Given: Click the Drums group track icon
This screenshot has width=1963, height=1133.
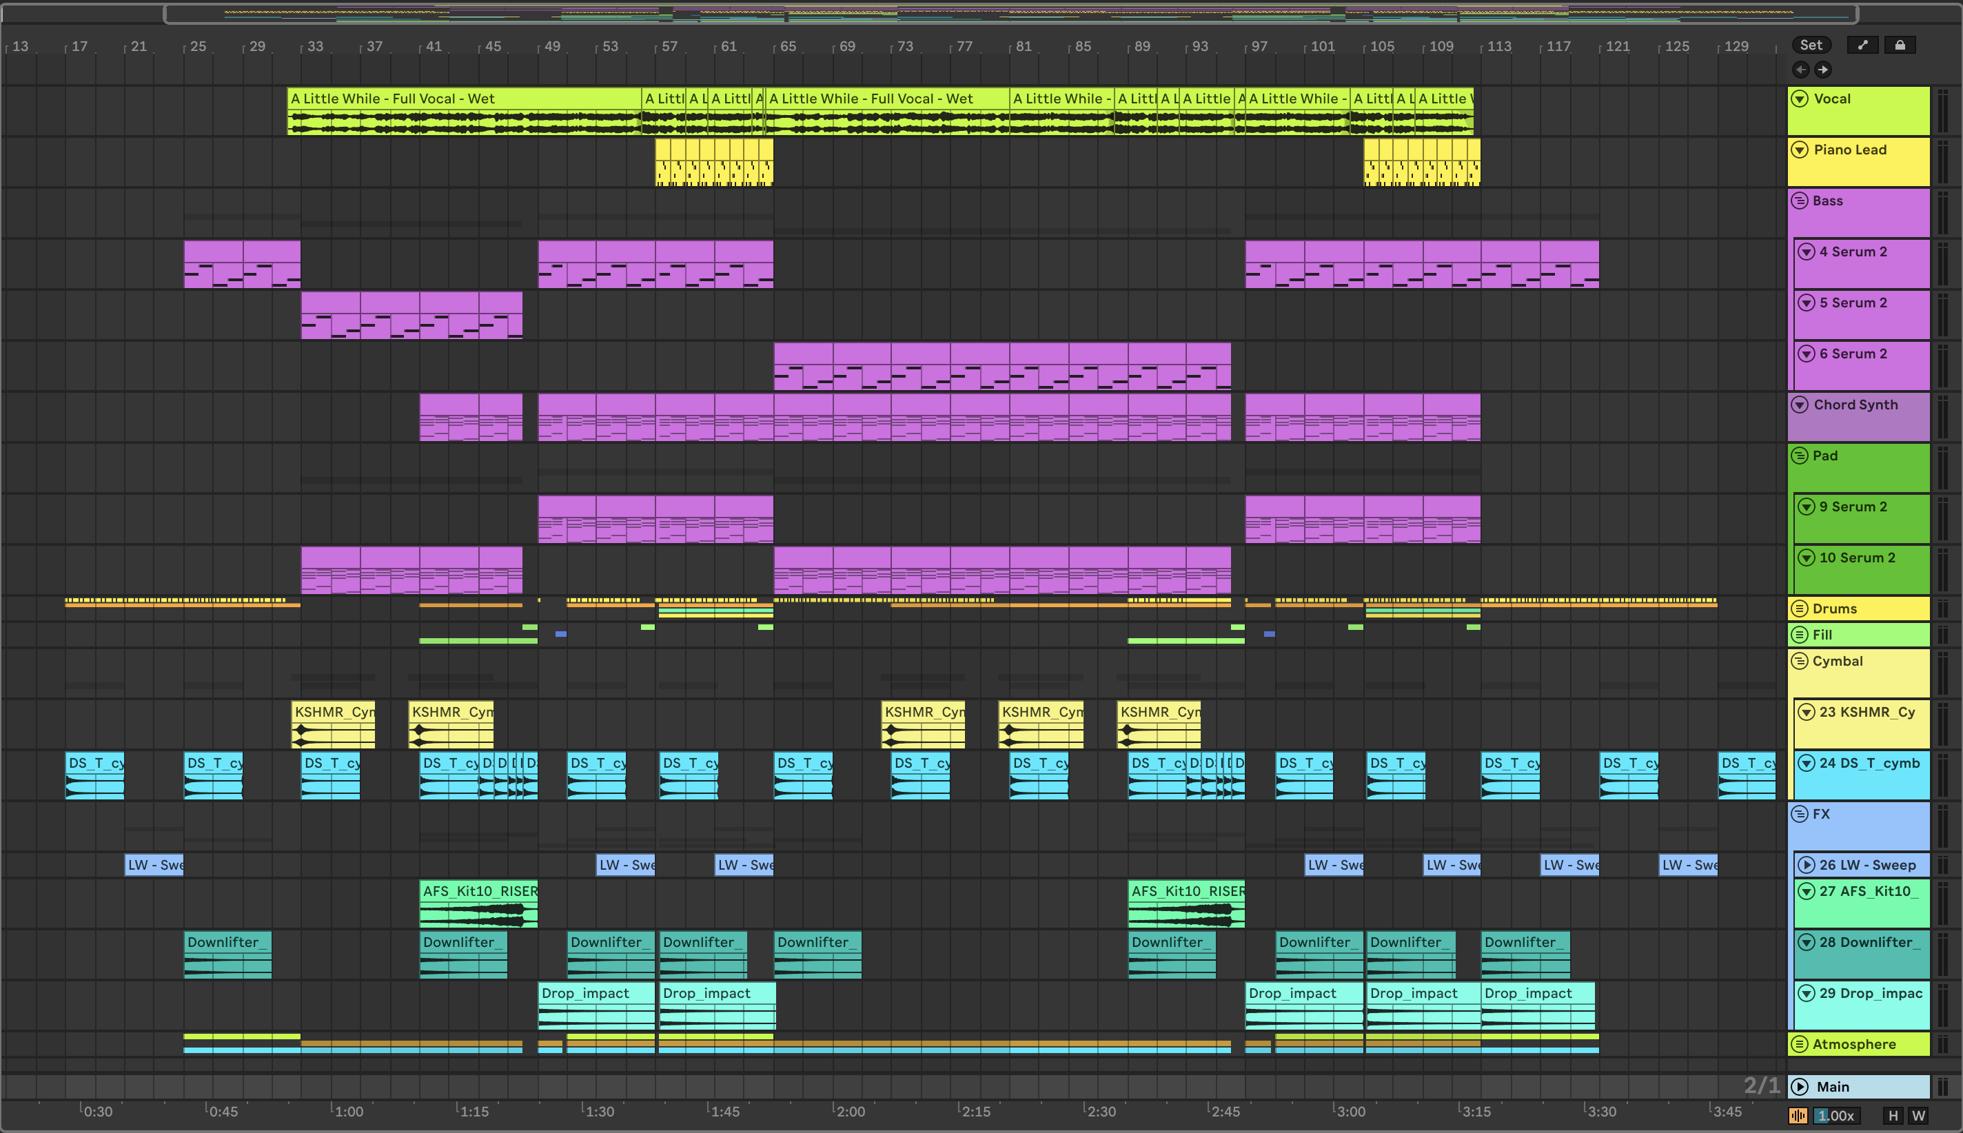Looking at the screenshot, I should 1800,609.
